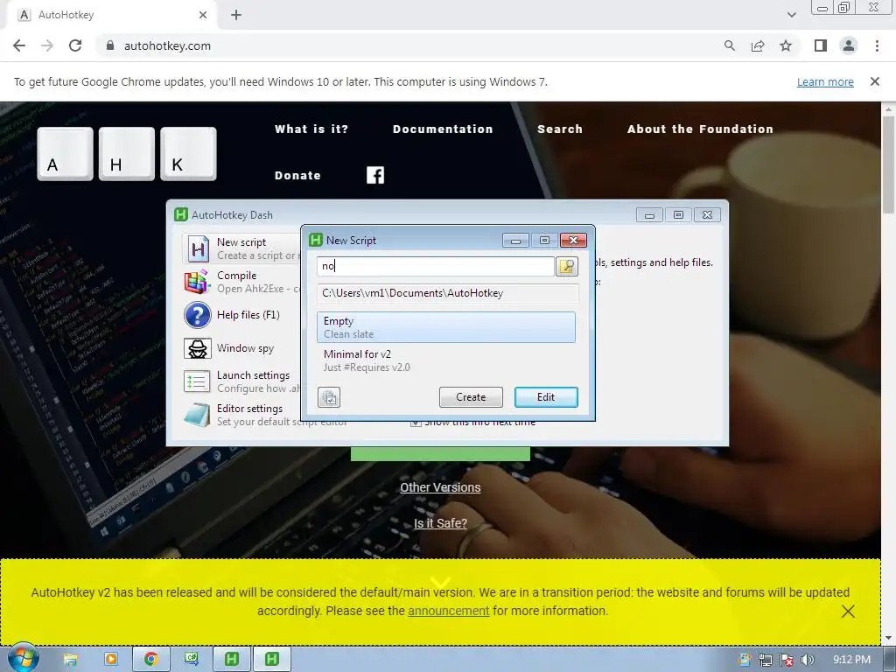The width and height of the screenshot is (896, 672).
Task: Click the Facebook icon on the website
Action: [375, 175]
